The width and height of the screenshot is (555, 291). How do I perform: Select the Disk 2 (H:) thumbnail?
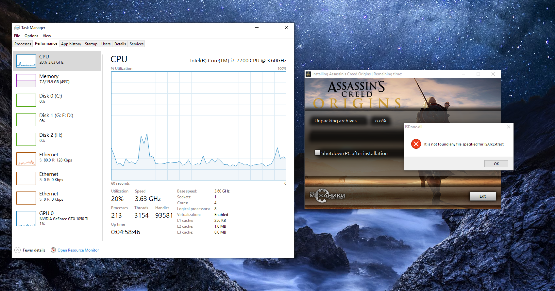click(26, 139)
